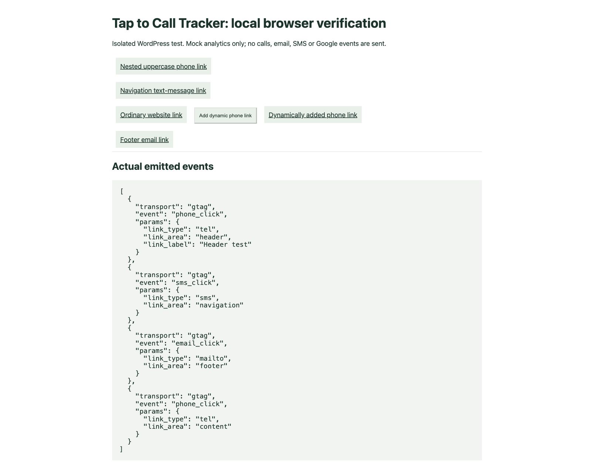Open the Nested uppercase phone link
The height and width of the screenshot is (475, 594).
click(163, 66)
